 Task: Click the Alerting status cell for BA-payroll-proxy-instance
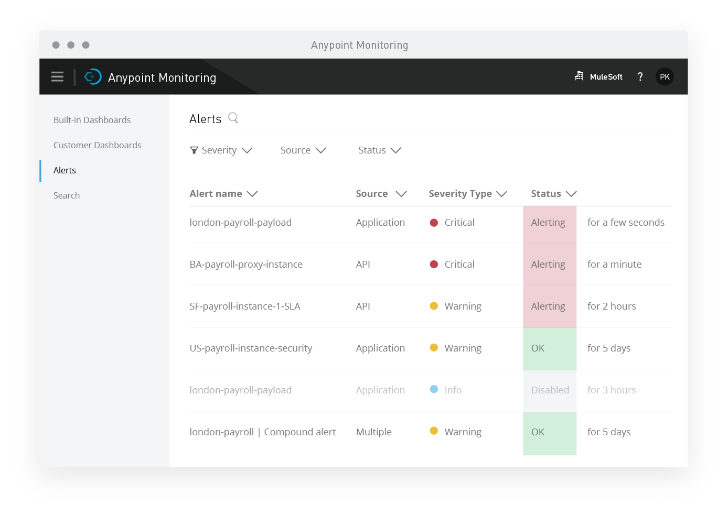(x=550, y=264)
